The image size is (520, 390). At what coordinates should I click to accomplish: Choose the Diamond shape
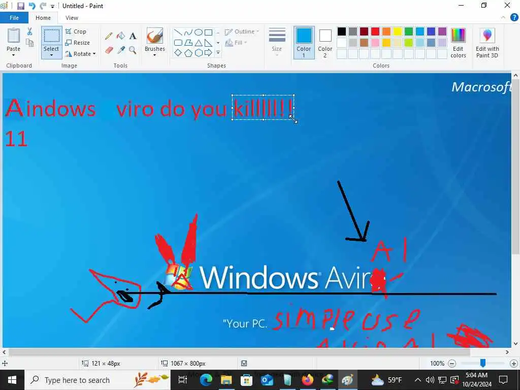[178, 53]
